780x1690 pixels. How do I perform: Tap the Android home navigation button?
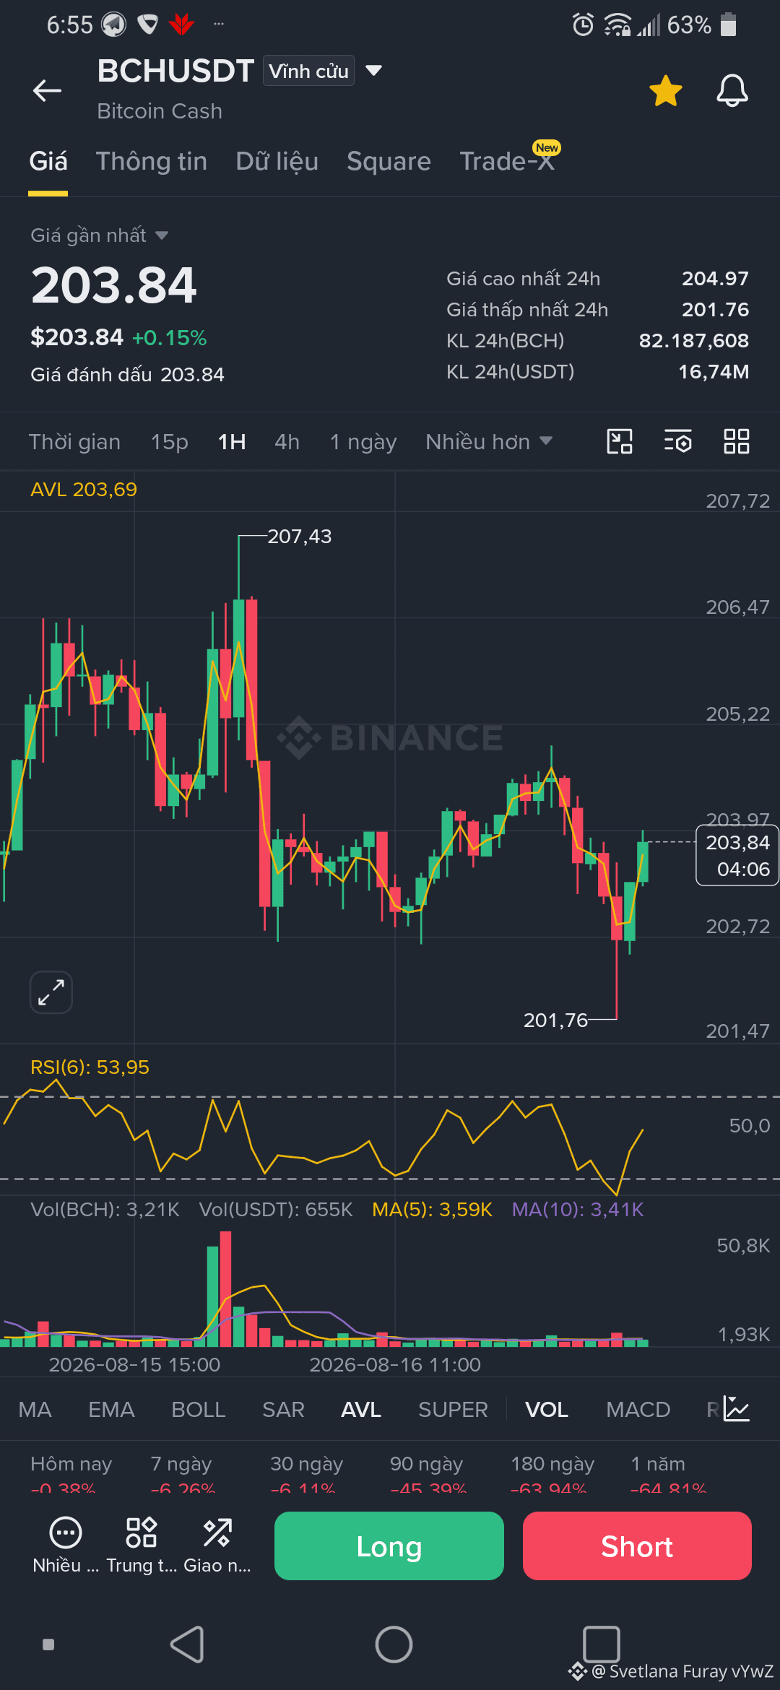(394, 1644)
